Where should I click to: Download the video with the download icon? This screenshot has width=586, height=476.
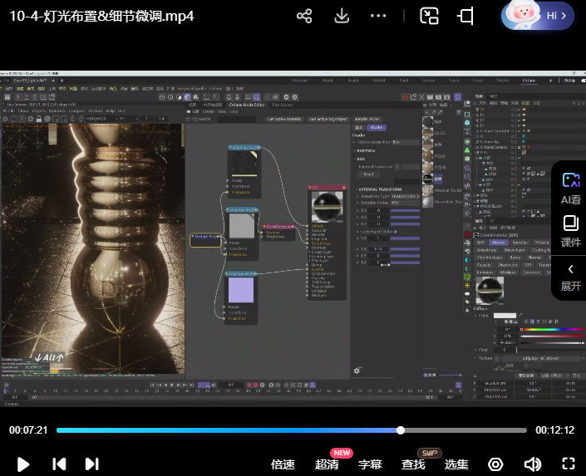(342, 16)
